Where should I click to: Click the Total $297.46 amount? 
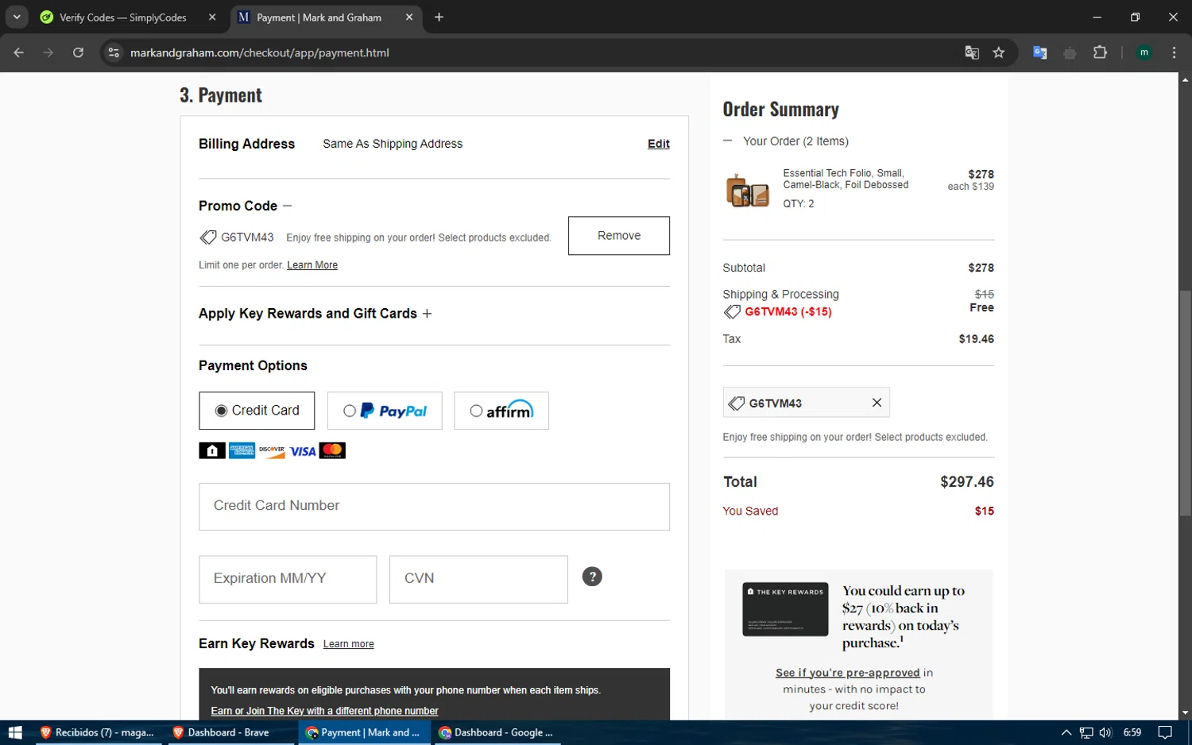coord(966,482)
